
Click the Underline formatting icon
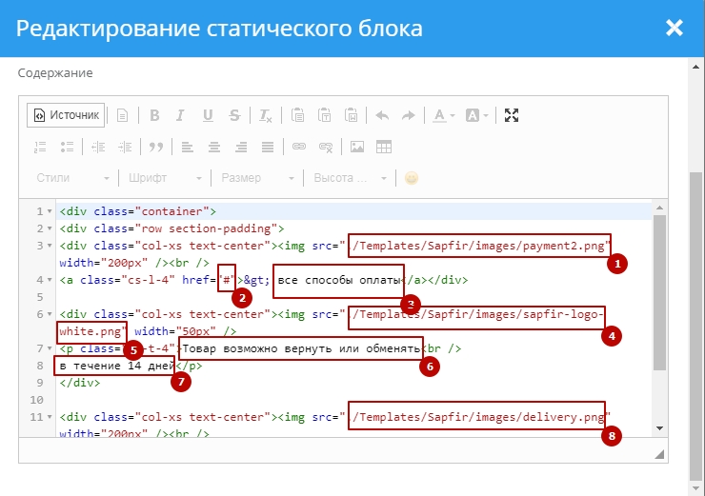click(208, 115)
